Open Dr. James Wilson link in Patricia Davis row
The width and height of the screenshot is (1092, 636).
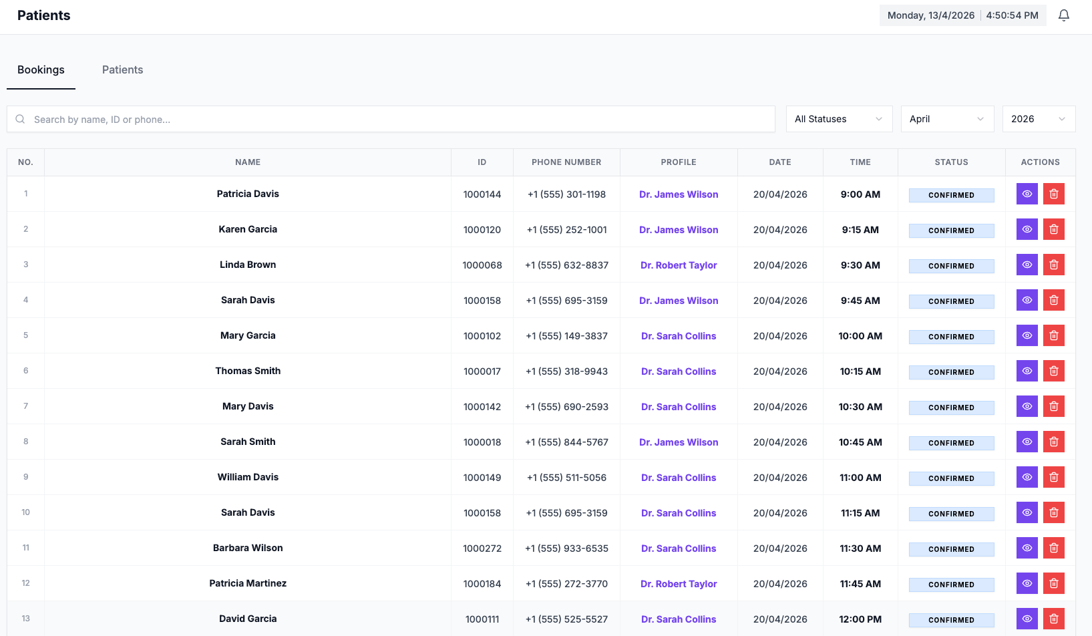click(x=678, y=194)
